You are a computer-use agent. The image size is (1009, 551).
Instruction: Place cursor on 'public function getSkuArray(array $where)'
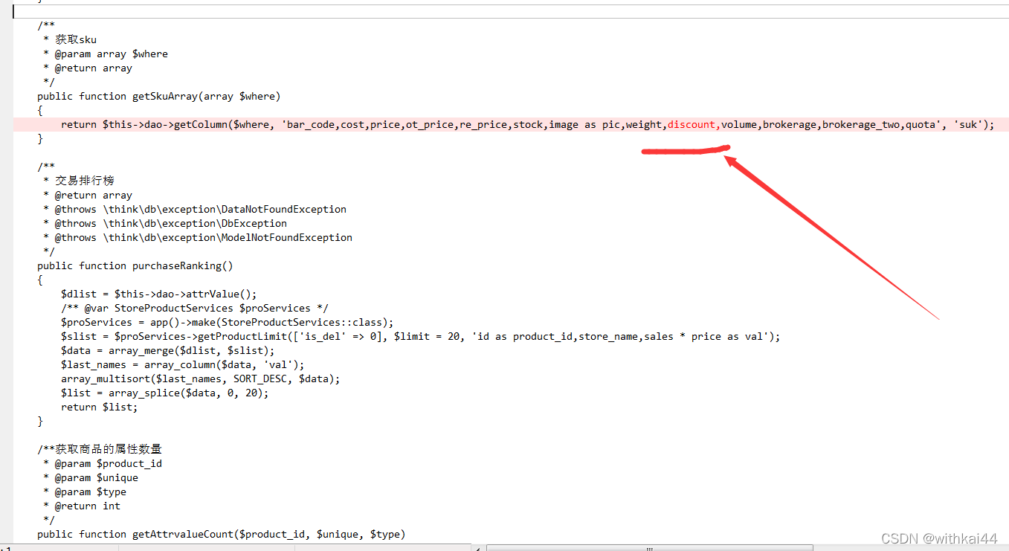tap(159, 96)
